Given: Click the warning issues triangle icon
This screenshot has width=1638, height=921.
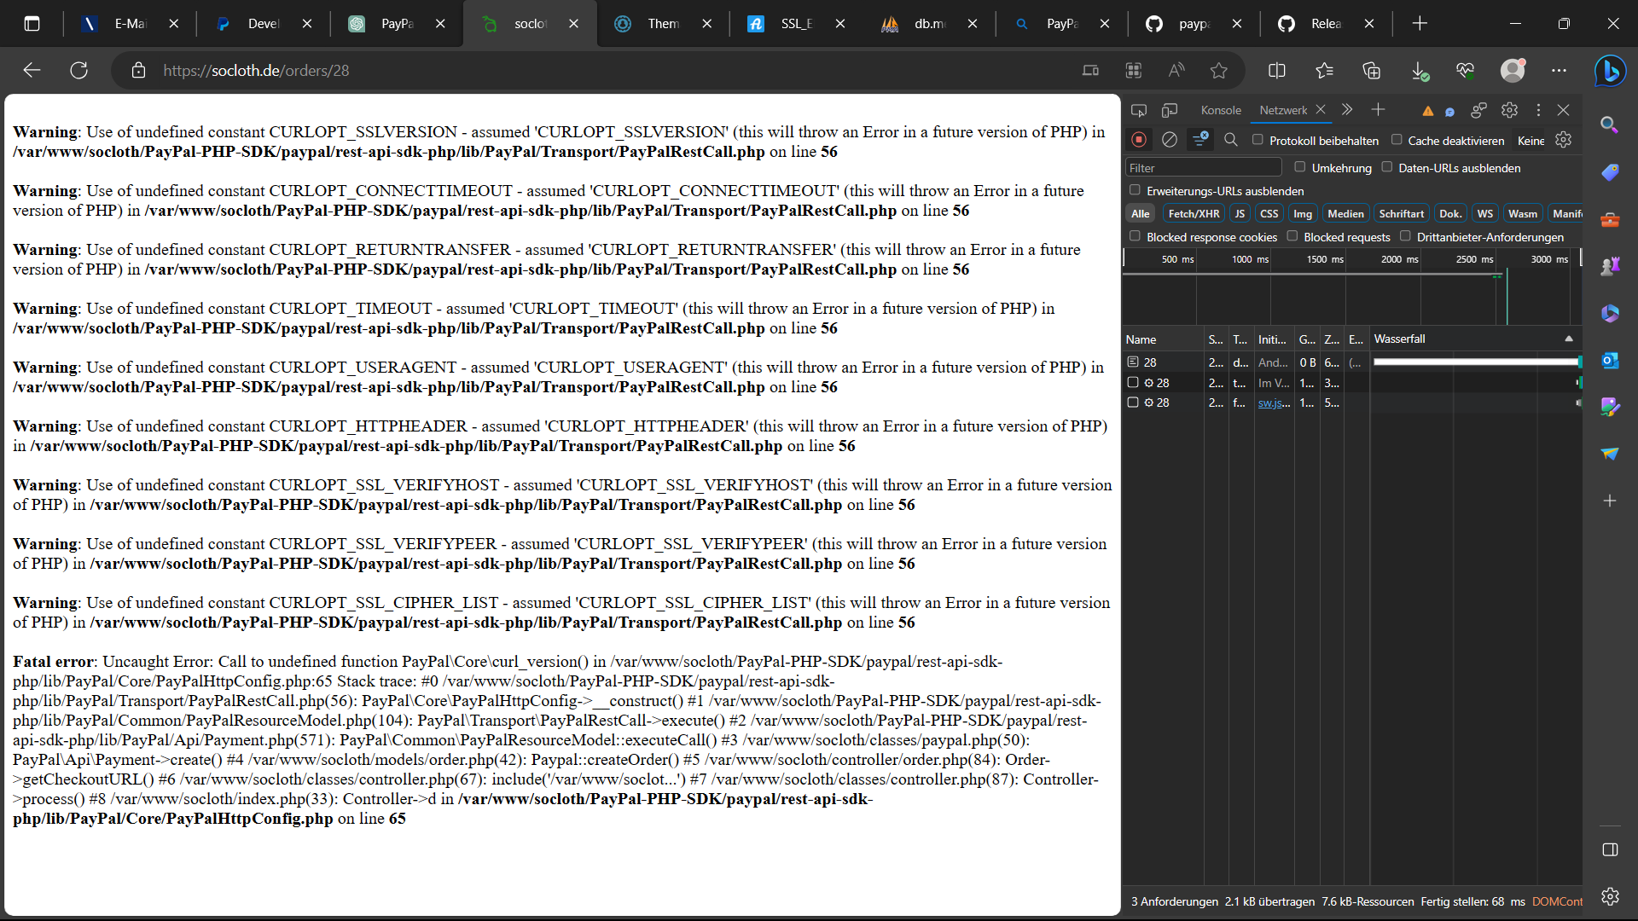Looking at the screenshot, I should [1427, 111].
